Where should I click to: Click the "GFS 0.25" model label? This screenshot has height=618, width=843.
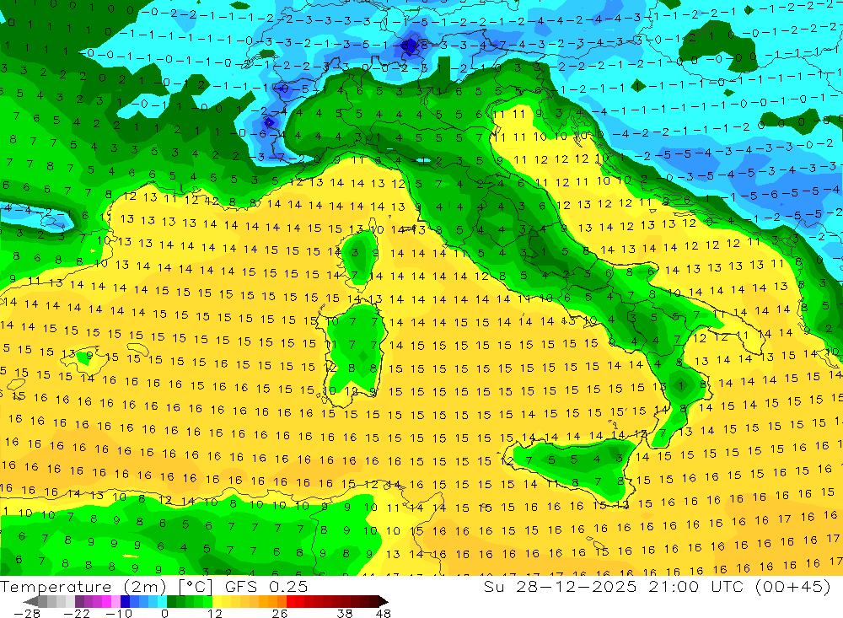[x=266, y=587]
